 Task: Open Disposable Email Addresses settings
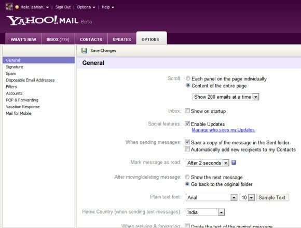(30, 80)
